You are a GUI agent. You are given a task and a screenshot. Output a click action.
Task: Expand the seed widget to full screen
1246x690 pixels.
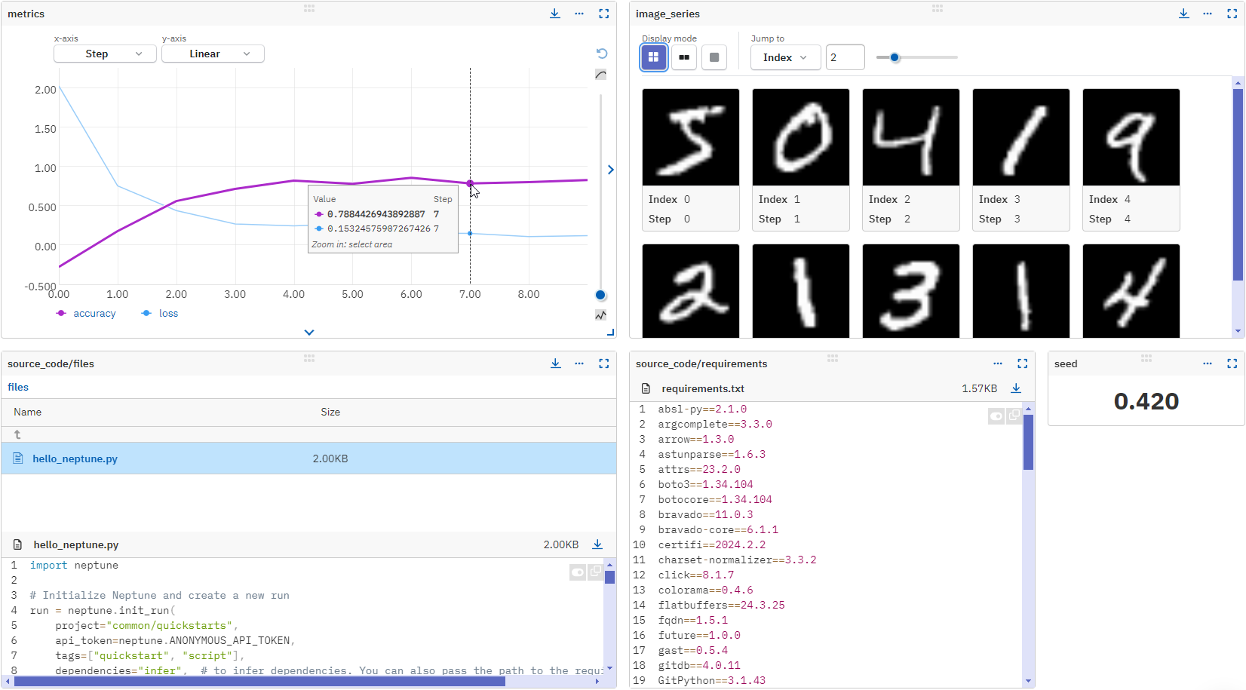tap(1232, 363)
